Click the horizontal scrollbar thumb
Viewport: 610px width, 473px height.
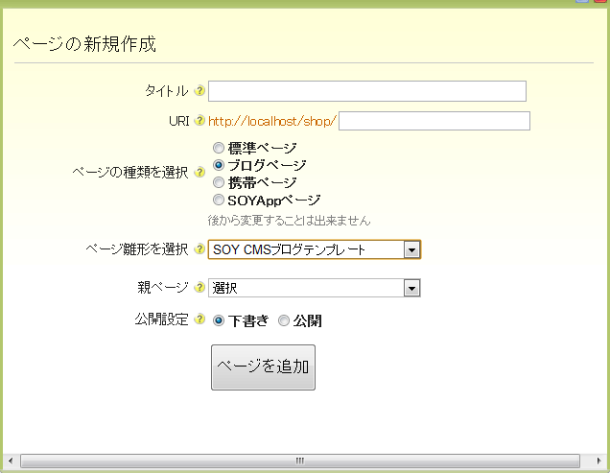300,461
